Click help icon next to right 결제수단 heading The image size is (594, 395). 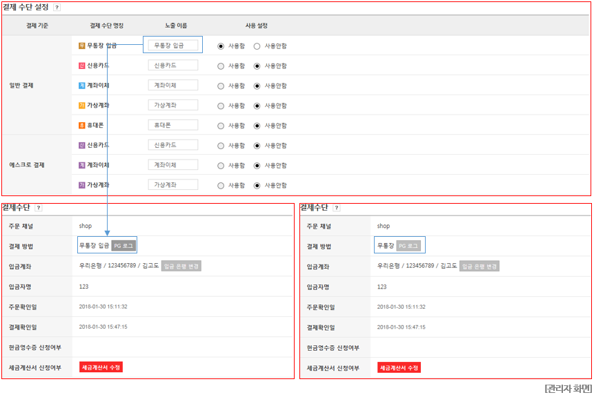click(337, 208)
